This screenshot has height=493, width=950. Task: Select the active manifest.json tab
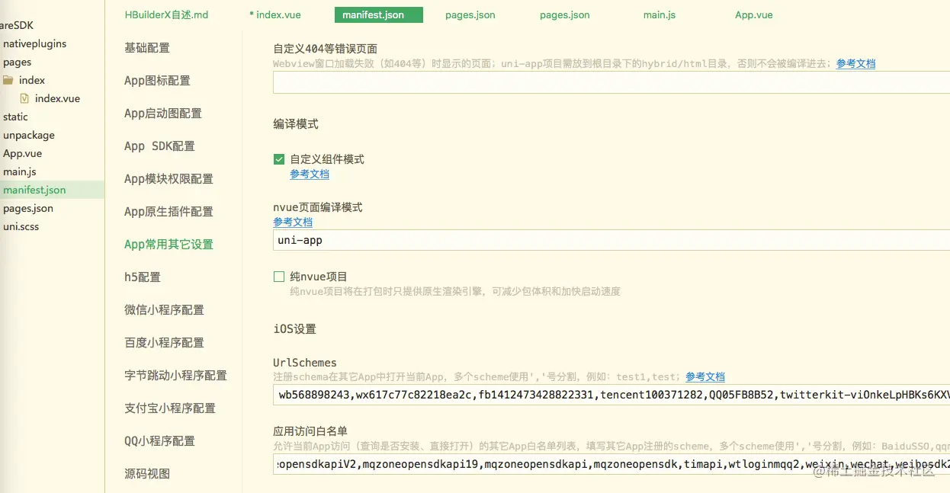378,14
